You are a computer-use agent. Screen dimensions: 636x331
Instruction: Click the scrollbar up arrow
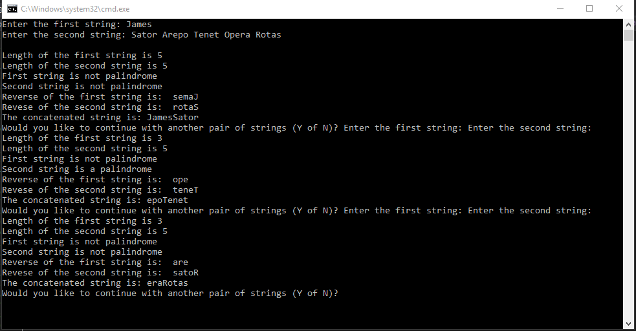coord(628,24)
